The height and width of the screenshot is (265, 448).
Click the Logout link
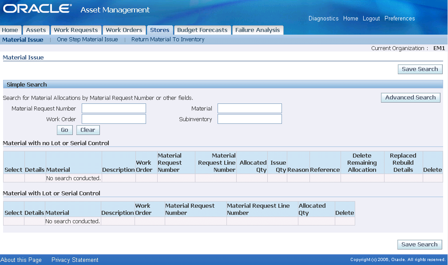tap(371, 18)
